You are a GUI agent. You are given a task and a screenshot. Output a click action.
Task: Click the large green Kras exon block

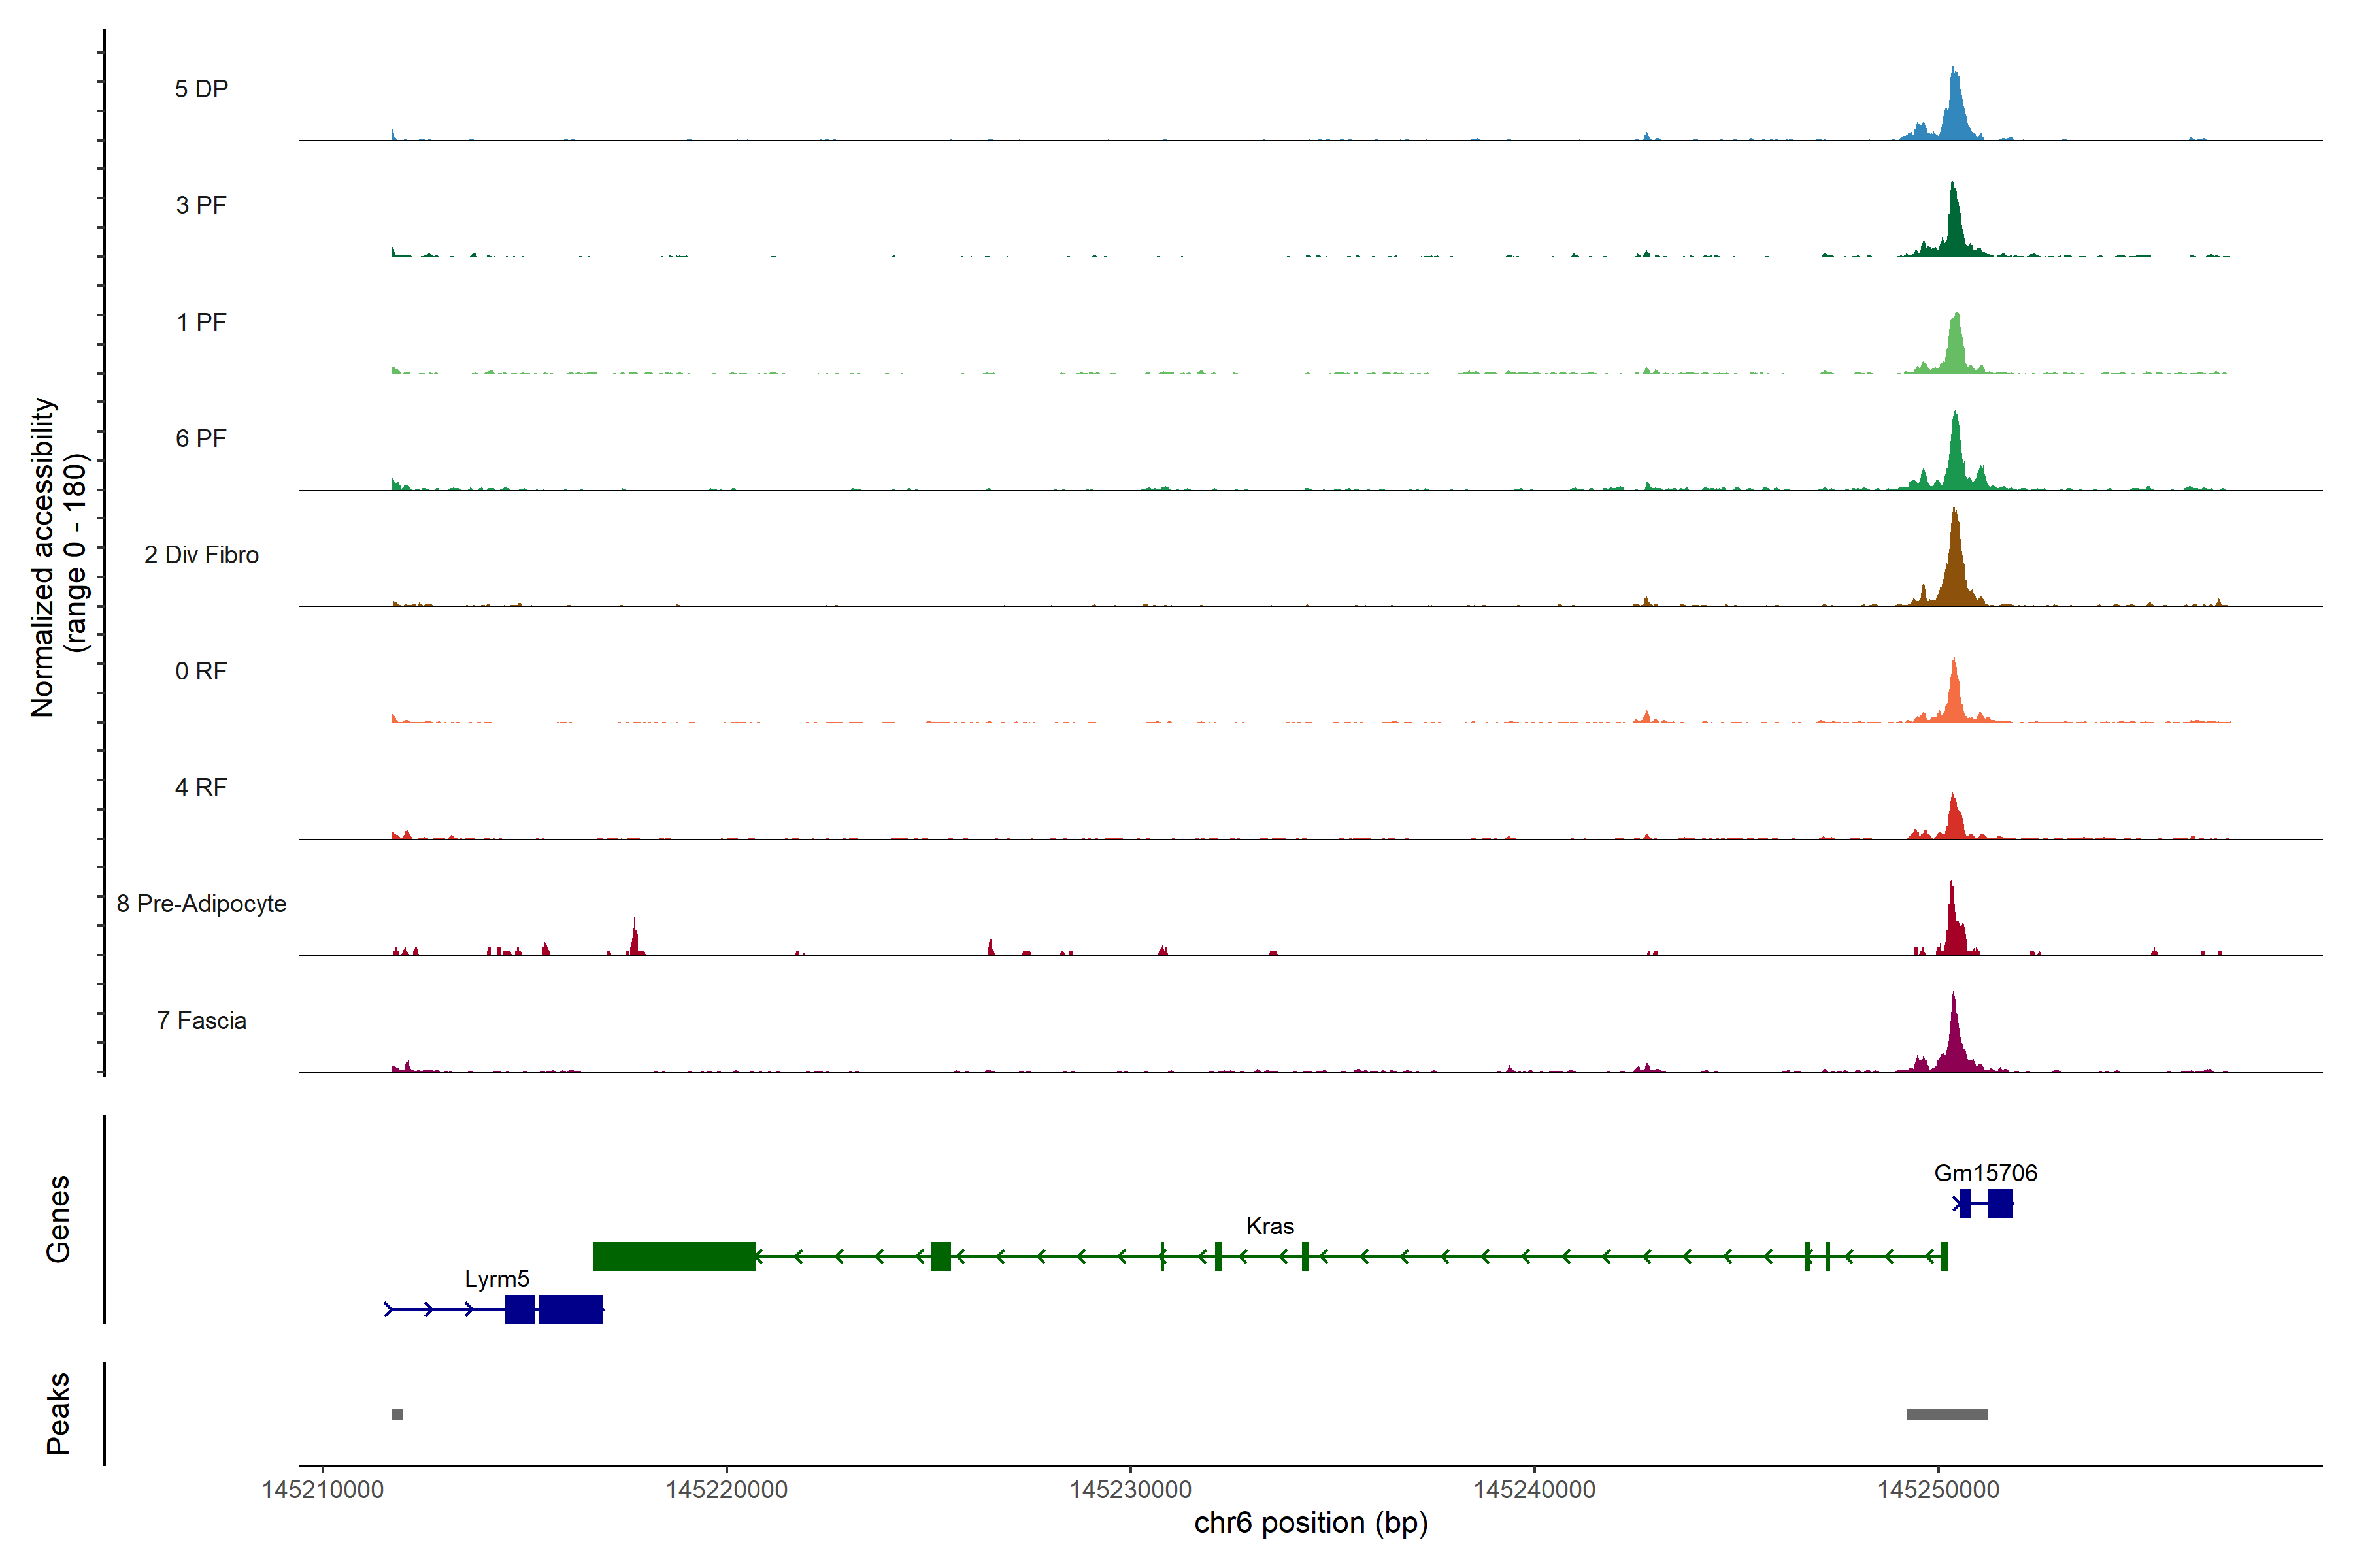pyautogui.click(x=673, y=1256)
